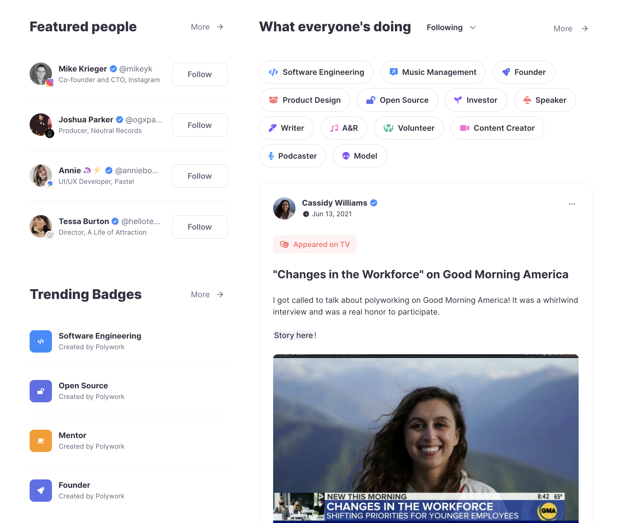Open the Story here link
The height and width of the screenshot is (523, 644).
click(x=293, y=335)
